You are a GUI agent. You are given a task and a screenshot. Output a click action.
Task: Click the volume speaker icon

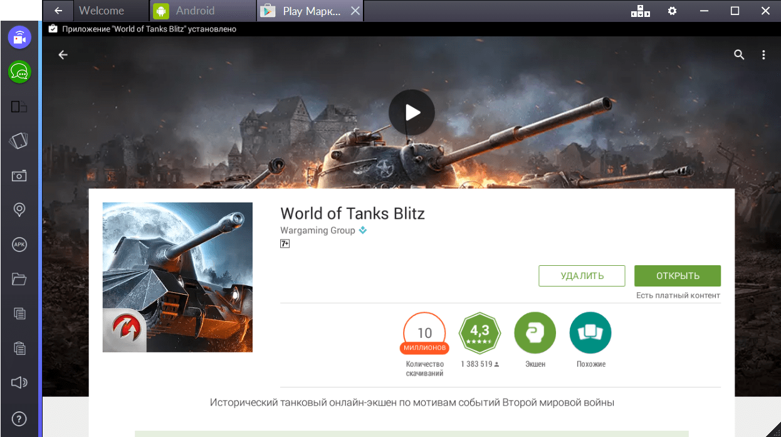point(19,382)
